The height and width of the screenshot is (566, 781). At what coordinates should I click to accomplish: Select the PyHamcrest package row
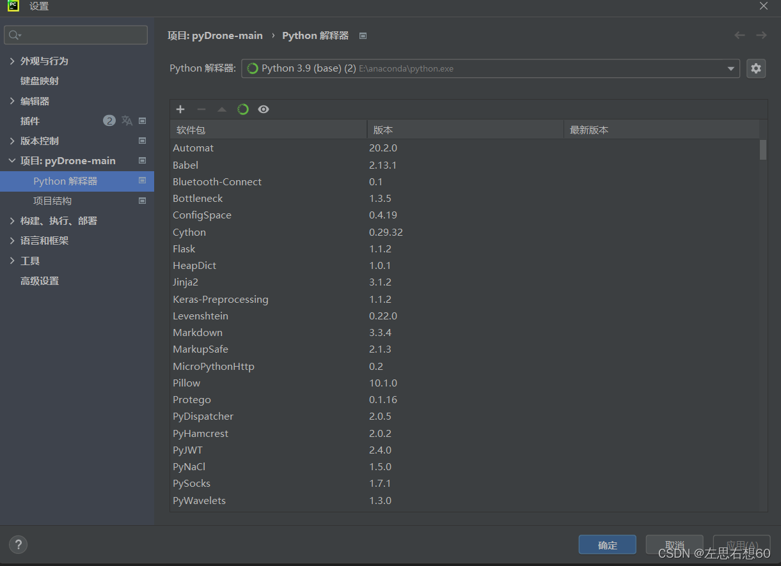(x=464, y=433)
